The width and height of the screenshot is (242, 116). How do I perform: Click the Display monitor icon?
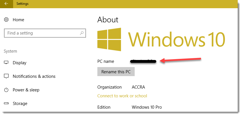(x=6, y=63)
